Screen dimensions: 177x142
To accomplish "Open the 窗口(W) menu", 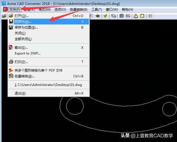I will [x=112, y=10].
